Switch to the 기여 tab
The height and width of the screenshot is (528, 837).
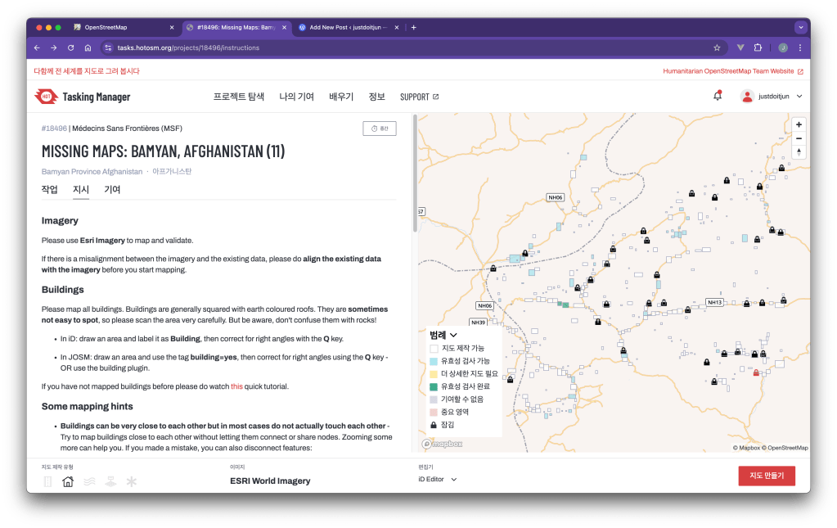112,190
